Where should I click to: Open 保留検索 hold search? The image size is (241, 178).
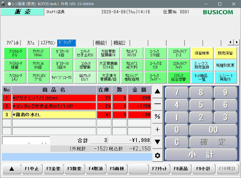pyautogui.click(x=202, y=53)
